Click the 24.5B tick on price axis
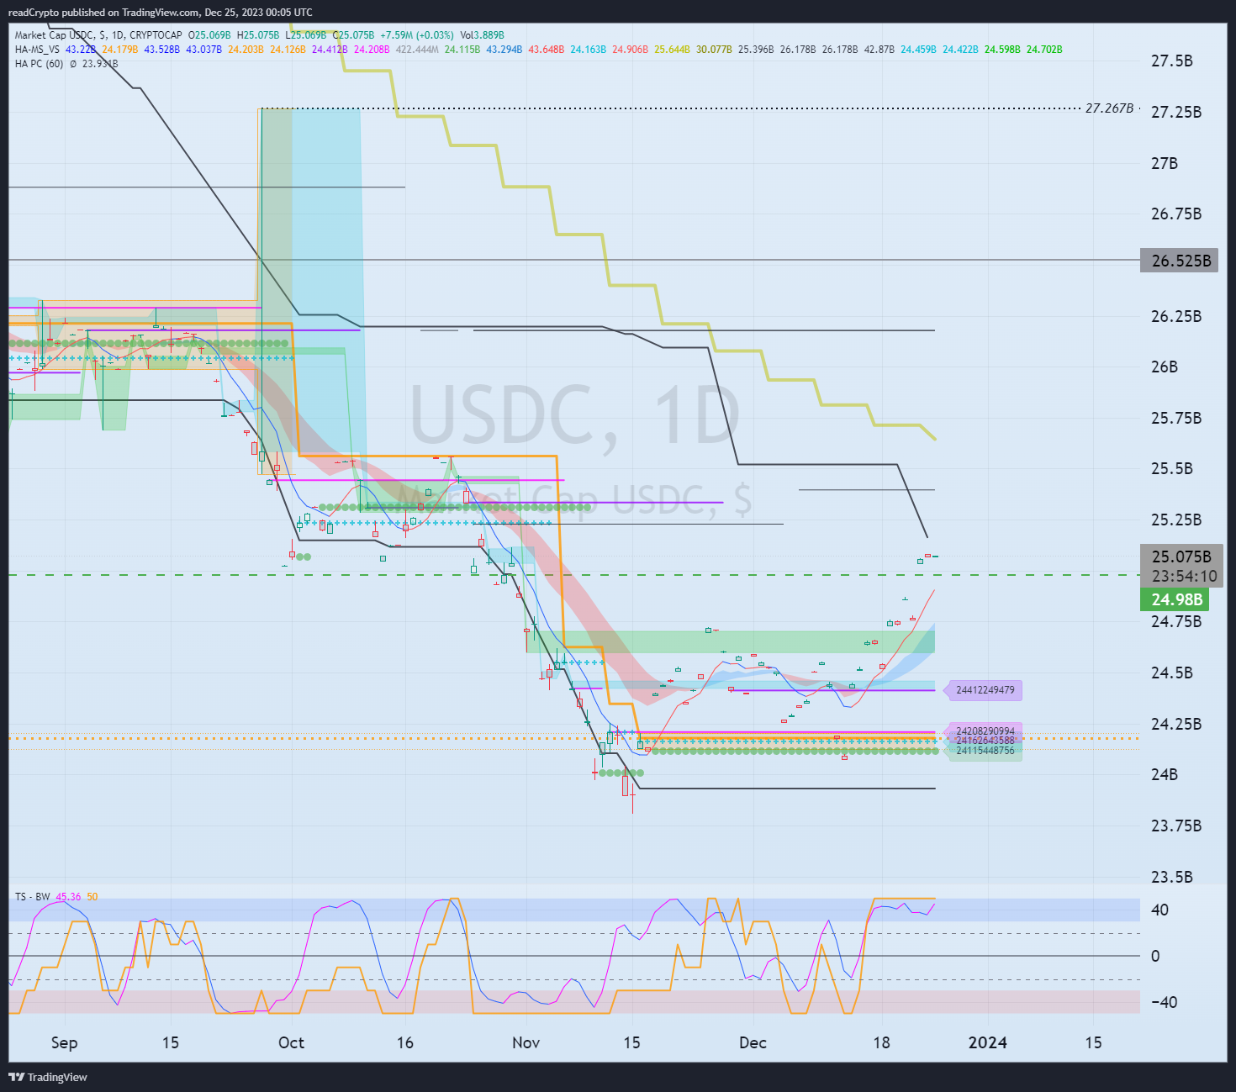 pyautogui.click(x=1171, y=673)
